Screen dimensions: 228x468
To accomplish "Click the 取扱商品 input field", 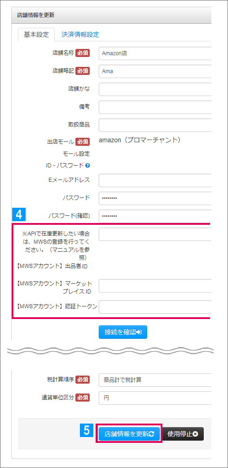I will 155,125.
